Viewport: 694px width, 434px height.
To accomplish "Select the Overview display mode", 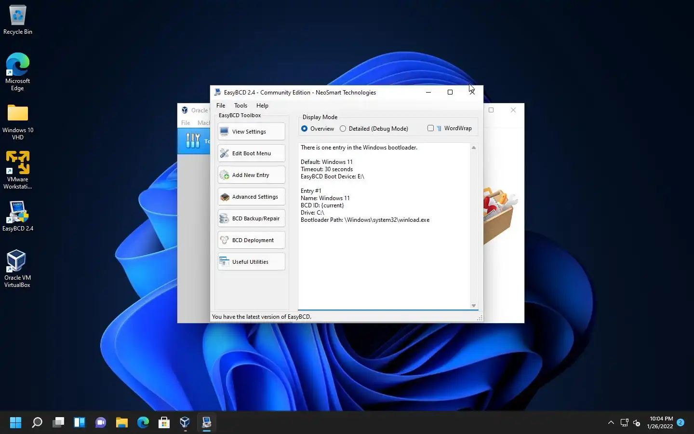I will pyautogui.click(x=318, y=129).
